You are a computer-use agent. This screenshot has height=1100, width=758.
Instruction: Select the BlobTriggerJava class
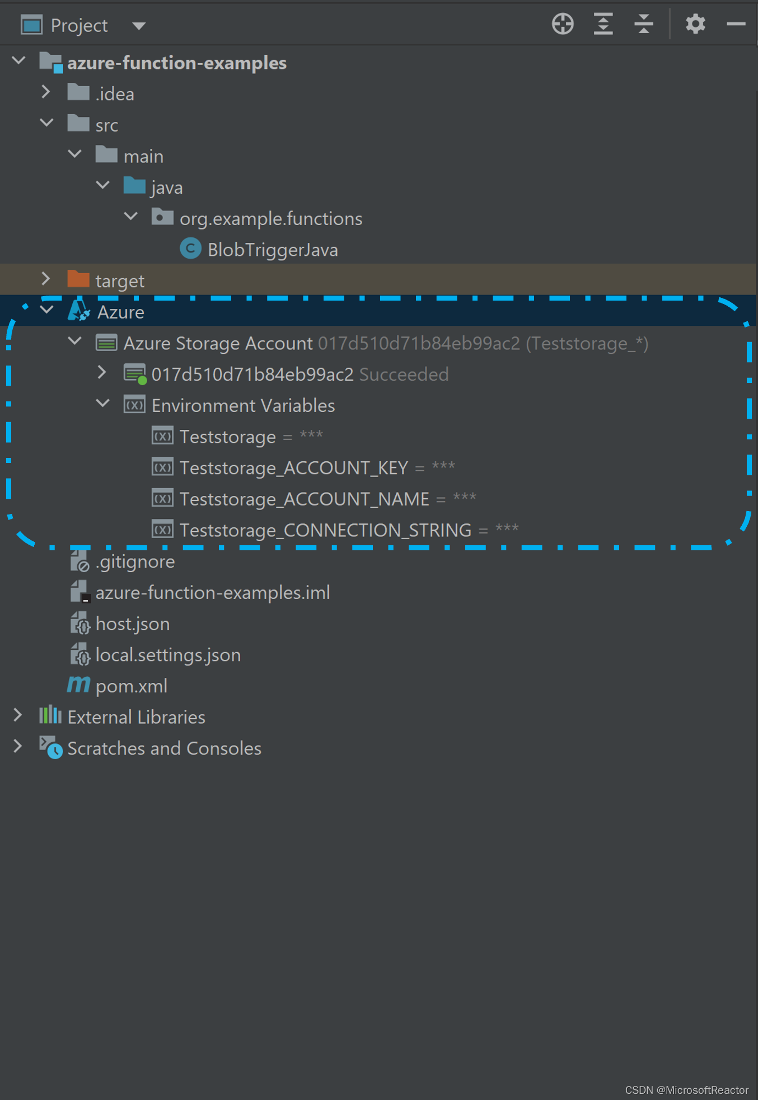point(273,250)
